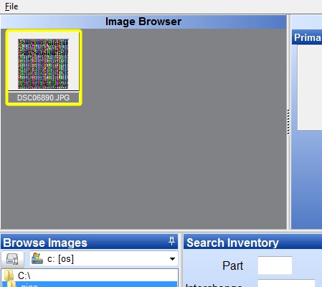Focus the Part search field

click(x=275, y=265)
